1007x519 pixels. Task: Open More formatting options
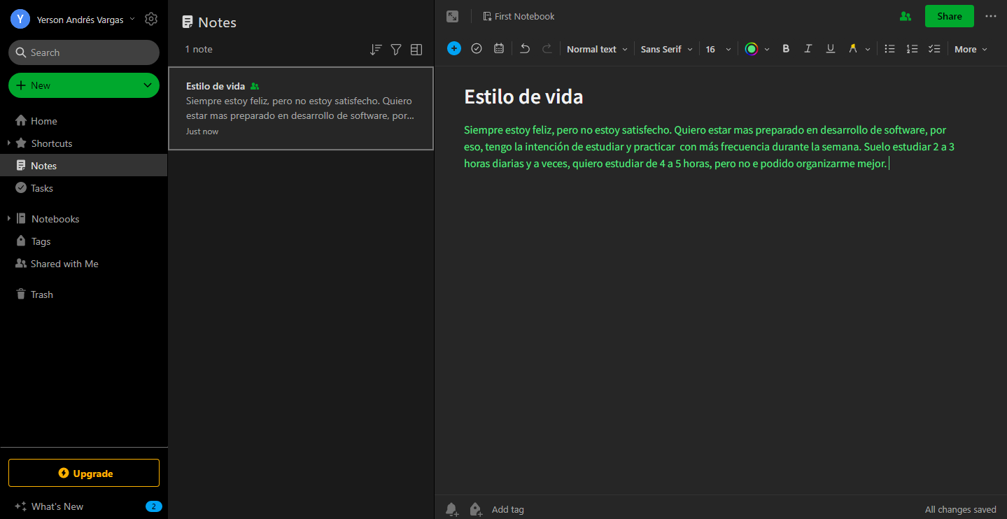971,49
